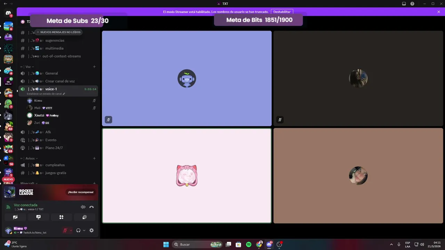Add a channel to Avisos category

94,158
